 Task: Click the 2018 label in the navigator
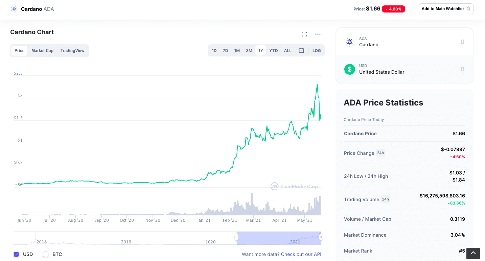[42, 242]
